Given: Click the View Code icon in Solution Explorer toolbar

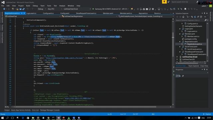Looking at the screenshot, I should 205,17.
